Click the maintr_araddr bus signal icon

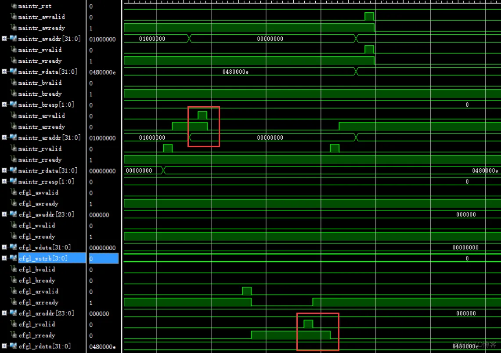pyautogui.click(x=13, y=137)
